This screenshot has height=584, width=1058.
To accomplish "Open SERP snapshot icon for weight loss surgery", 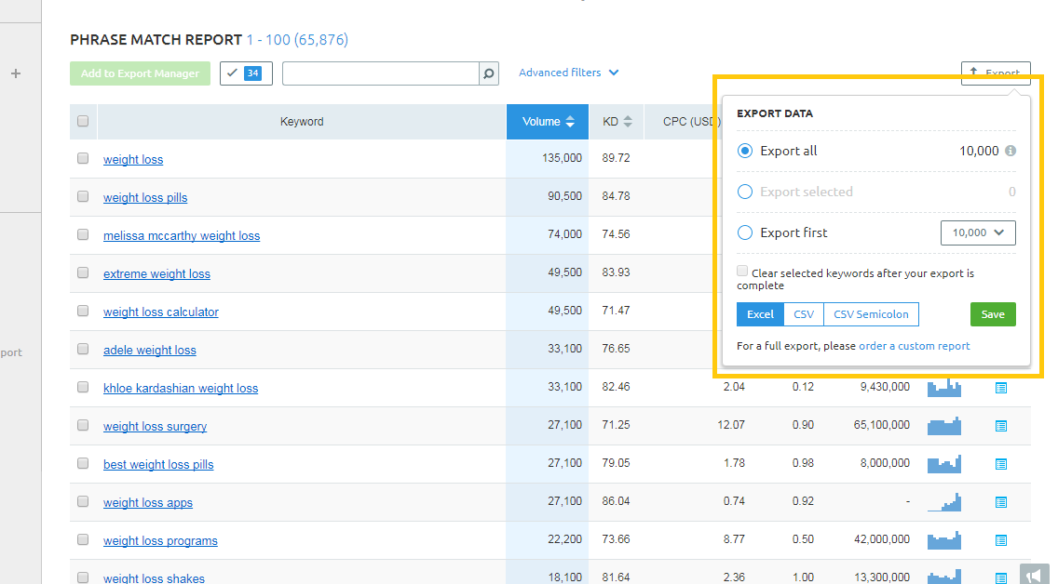I will point(1000,426).
